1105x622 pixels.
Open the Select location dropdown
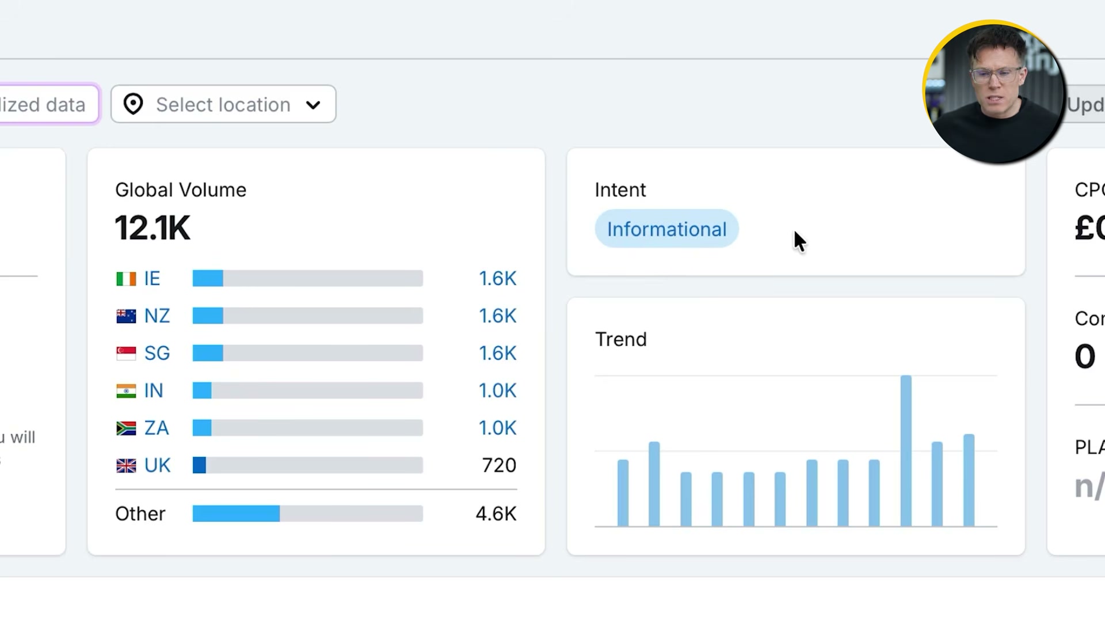click(x=223, y=104)
